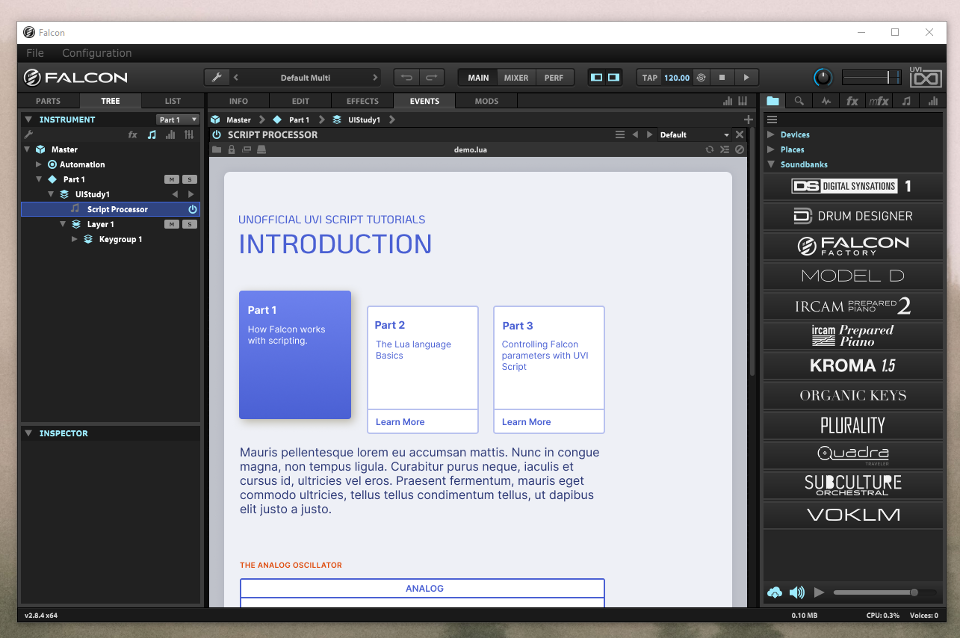
Task: Expand the Keygroup 1 tree node
Action: [74, 239]
